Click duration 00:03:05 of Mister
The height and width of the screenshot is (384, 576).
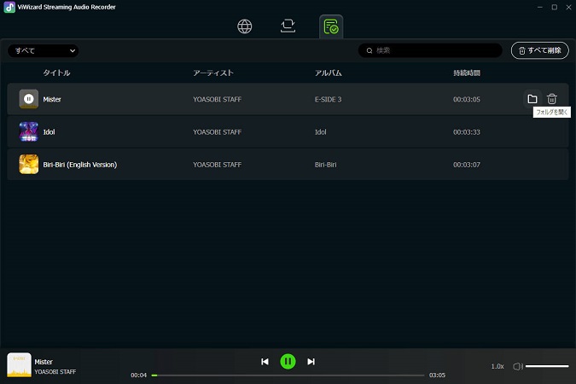467,99
